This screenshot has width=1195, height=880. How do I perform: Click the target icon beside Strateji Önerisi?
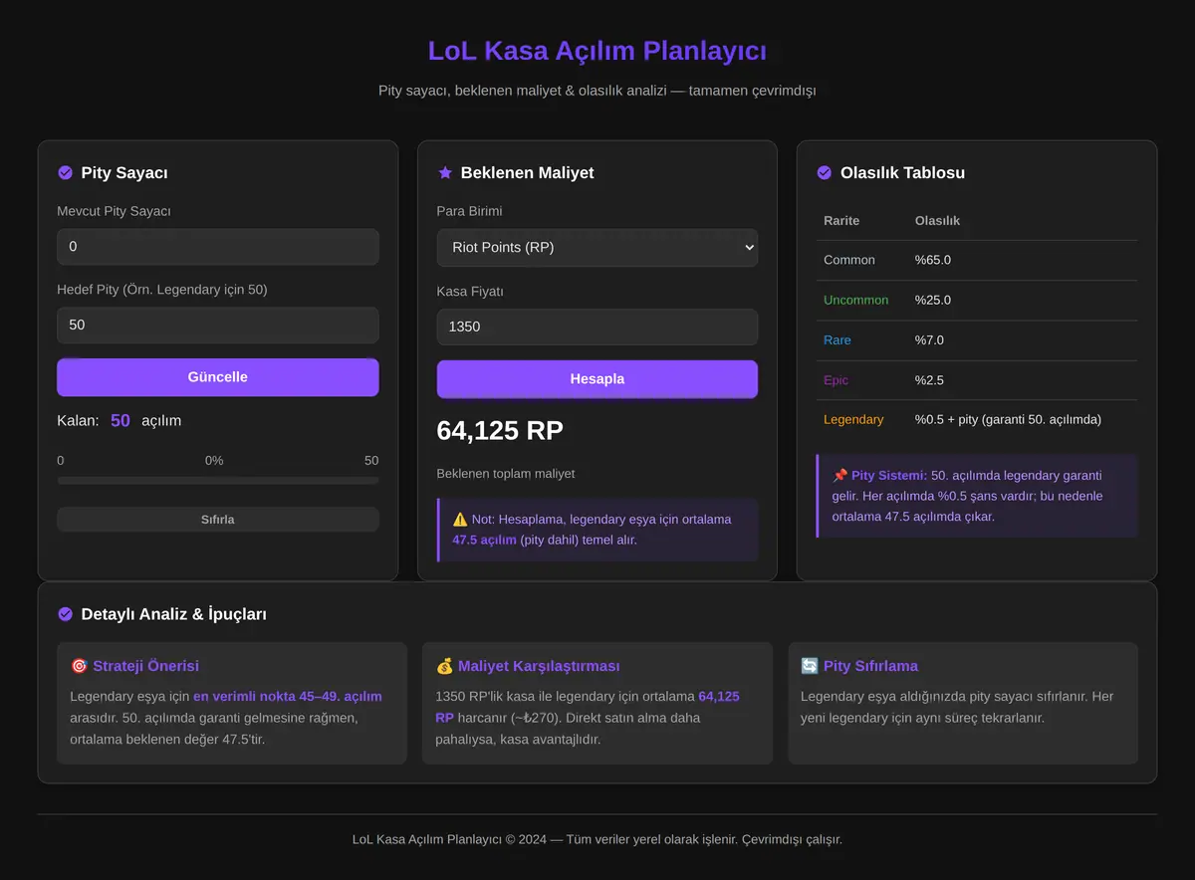coord(79,666)
